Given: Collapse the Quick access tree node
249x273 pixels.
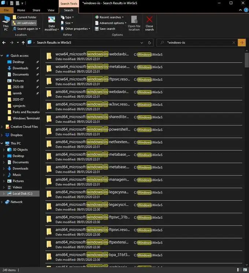Looking at the screenshot, I should coord(2,55).
